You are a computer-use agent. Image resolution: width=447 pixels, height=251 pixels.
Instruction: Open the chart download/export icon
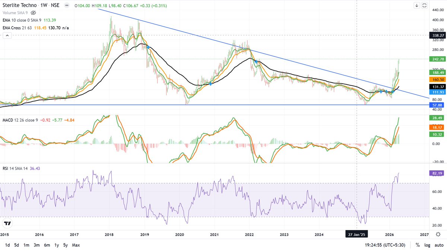pyautogui.click(x=416, y=5)
